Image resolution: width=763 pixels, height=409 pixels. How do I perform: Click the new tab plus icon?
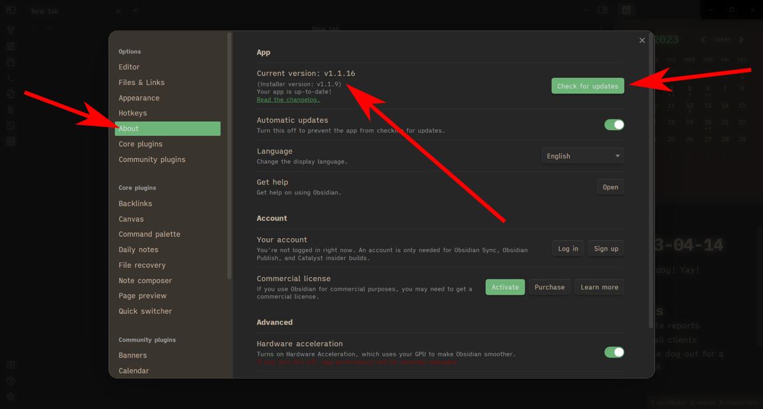tap(136, 10)
